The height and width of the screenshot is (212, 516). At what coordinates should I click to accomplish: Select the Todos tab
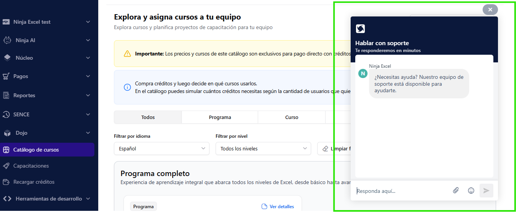148,117
